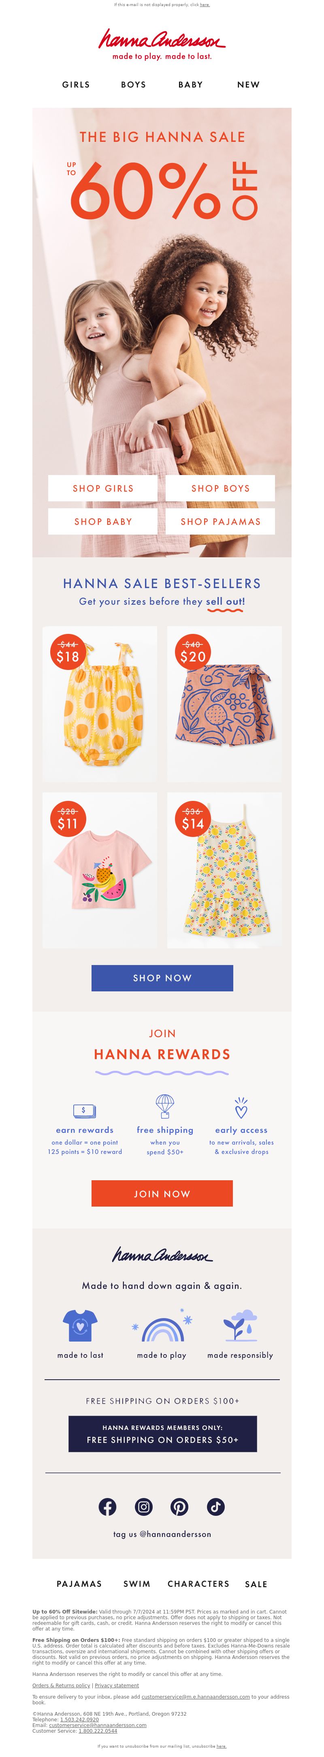Screen dimensions: 324x1757
Task: View the $11 fruit graphic tee
Action: [100, 870]
